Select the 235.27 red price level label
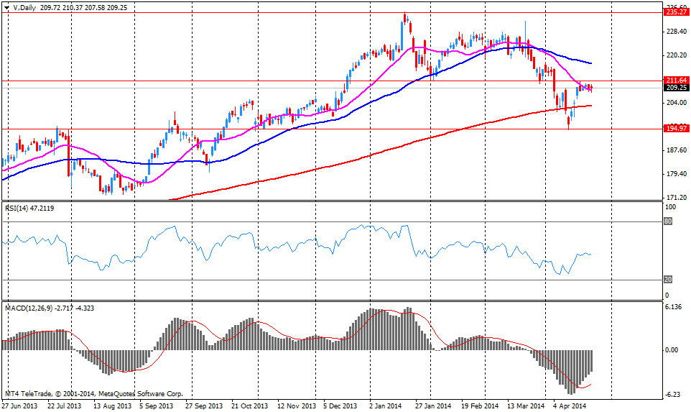Viewport: 691px width, 412px height. (x=677, y=12)
